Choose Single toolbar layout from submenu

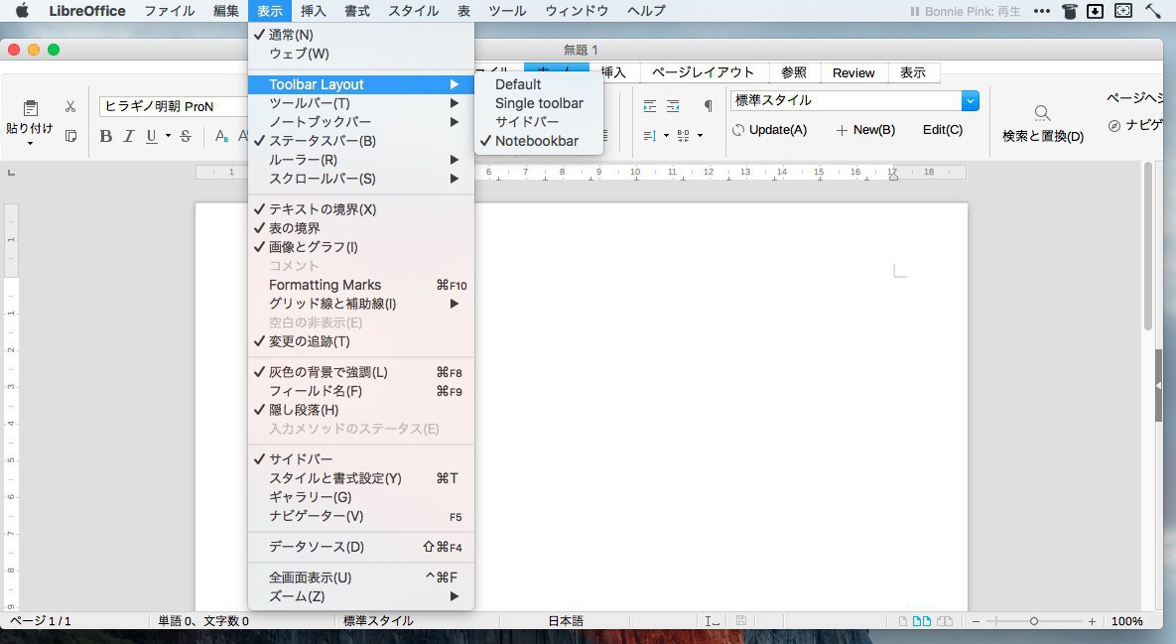(539, 103)
